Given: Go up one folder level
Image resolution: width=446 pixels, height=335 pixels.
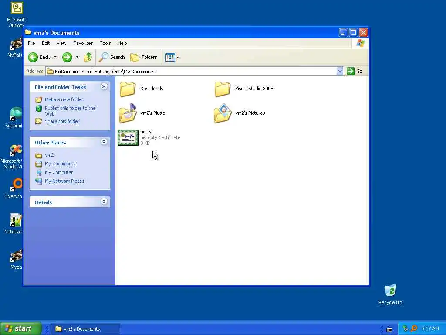Looking at the screenshot, I should (x=88, y=57).
